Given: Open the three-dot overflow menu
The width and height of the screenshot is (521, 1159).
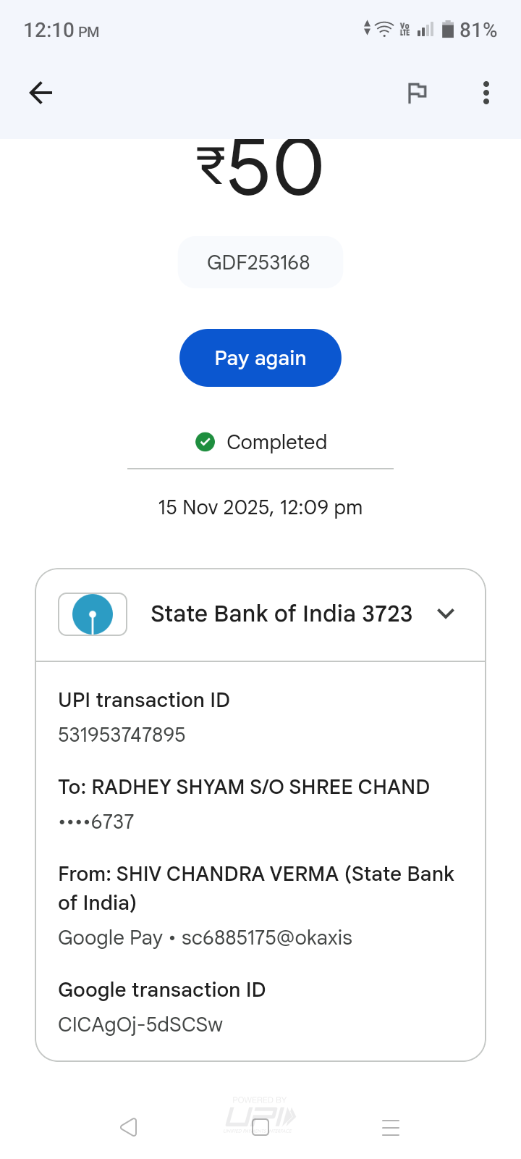Looking at the screenshot, I should (x=486, y=93).
